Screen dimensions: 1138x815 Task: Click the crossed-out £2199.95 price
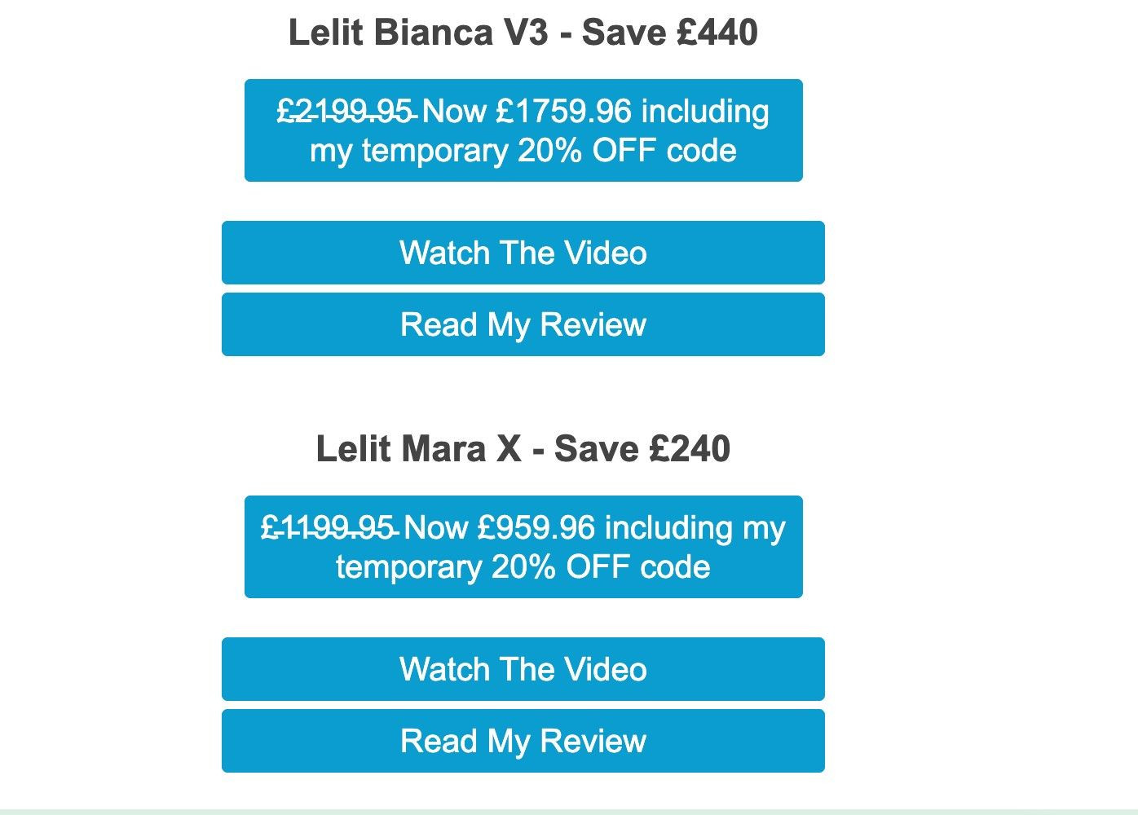(345, 111)
